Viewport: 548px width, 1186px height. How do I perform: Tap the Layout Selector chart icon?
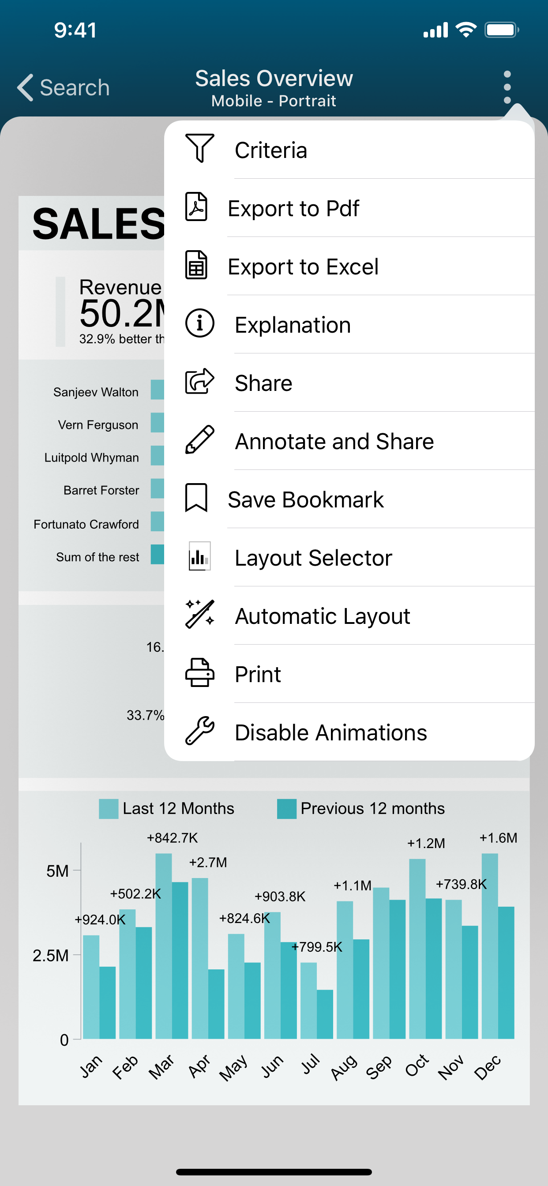click(x=199, y=556)
